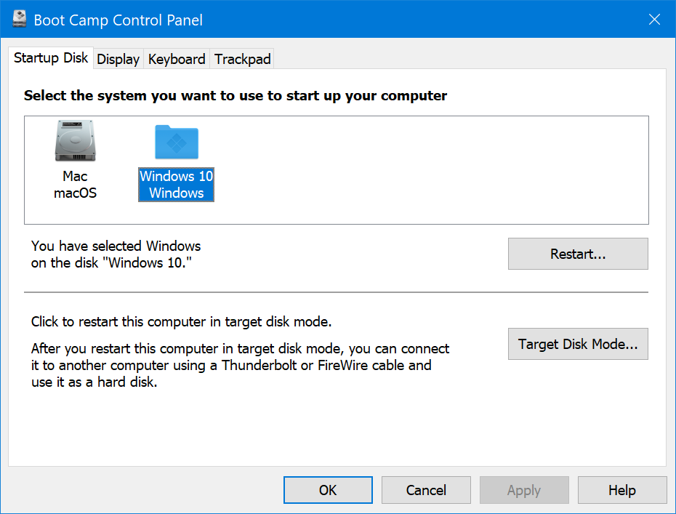The height and width of the screenshot is (514, 676).
Task: Switch to the Startup Disk tab
Action: click(51, 58)
